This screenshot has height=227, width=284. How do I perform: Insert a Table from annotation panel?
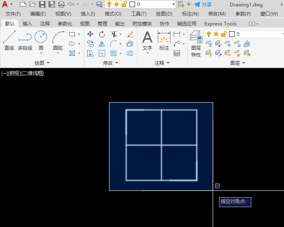(177, 53)
